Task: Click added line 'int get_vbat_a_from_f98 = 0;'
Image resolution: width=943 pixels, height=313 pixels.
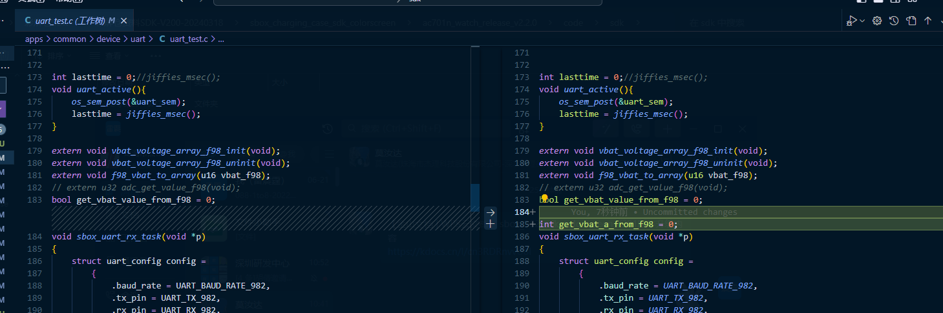Action: [x=608, y=224]
